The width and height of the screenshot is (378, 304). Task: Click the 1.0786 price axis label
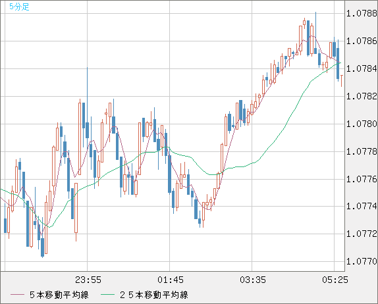click(x=362, y=41)
